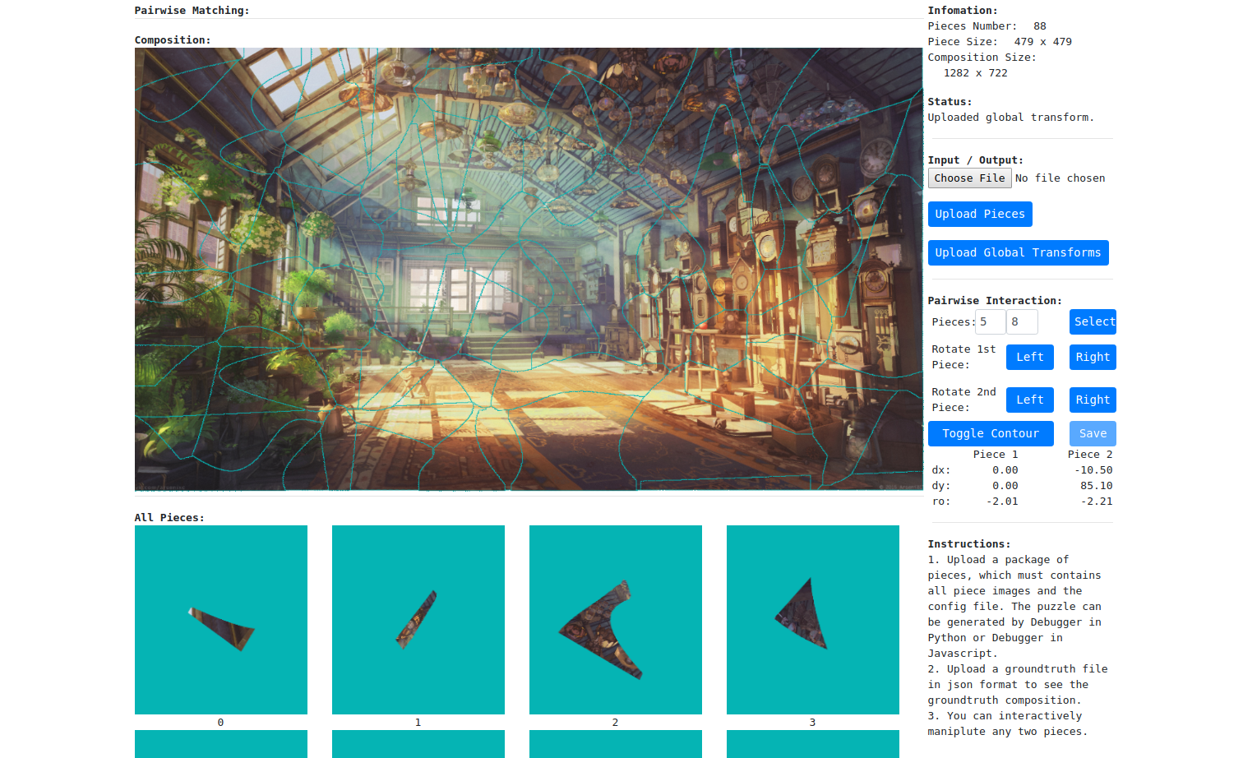Click Piece 1 ro value -2.01
Image resolution: width=1243 pixels, height=758 pixels.
pos(1002,501)
